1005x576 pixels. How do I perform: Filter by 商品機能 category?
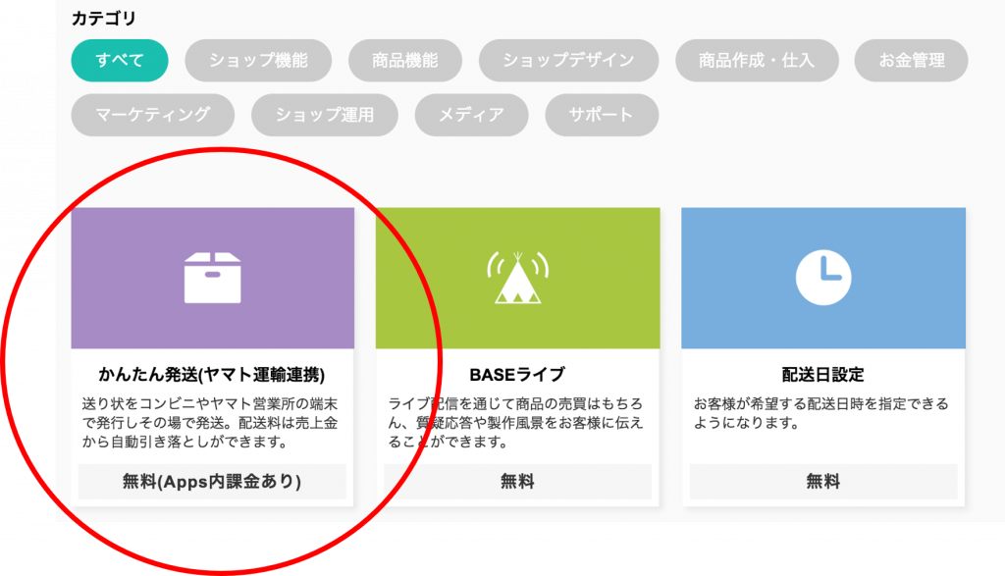pyautogui.click(x=405, y=60)
